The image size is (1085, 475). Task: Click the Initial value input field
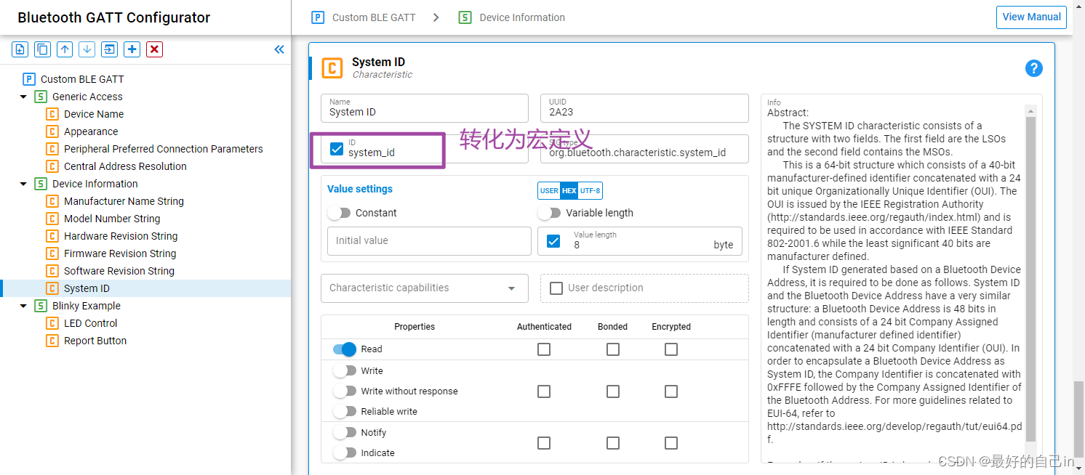[x=429, y=240]
